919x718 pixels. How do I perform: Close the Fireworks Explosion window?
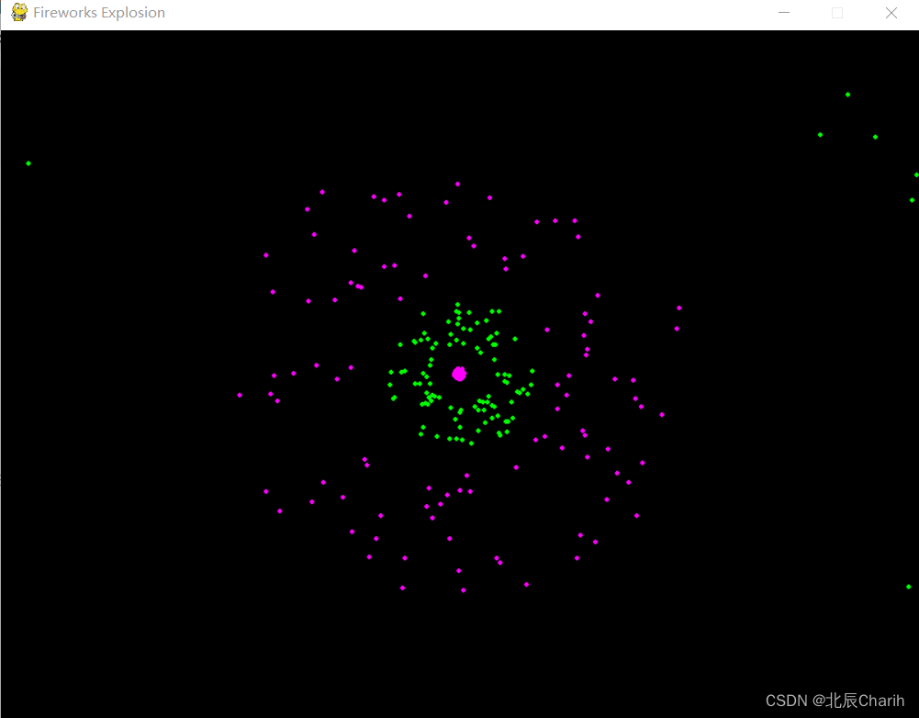pyautogui.click(x=890, y=12)
